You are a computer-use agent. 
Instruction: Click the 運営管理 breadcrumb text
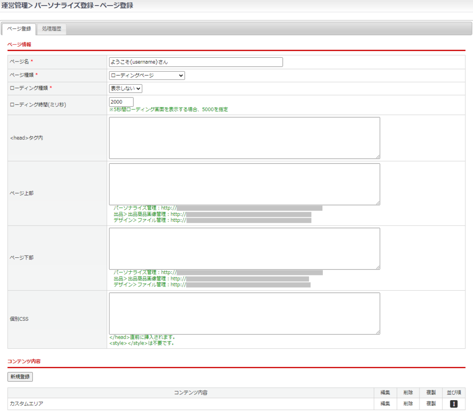tap(14, 6)
